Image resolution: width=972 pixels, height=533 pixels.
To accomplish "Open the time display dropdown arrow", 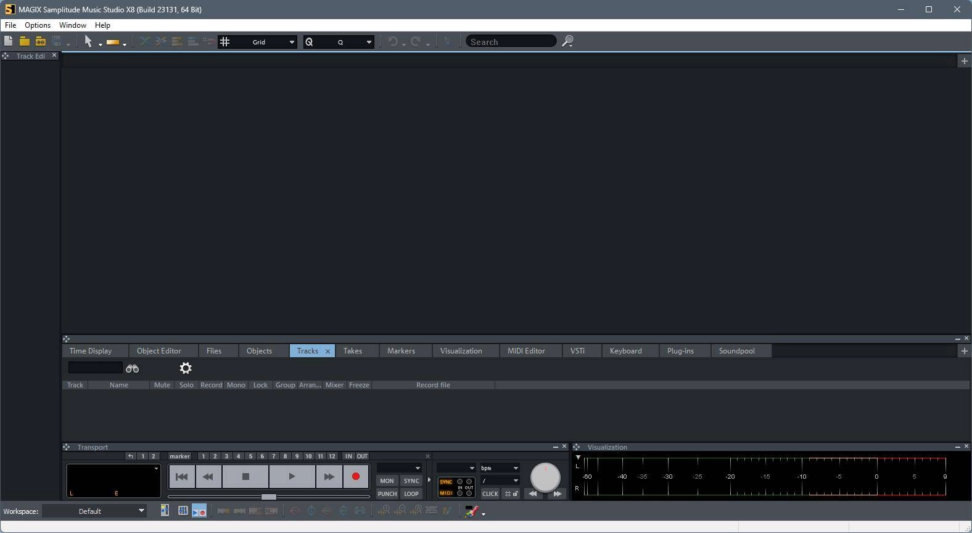I will (x=156, y=469).
